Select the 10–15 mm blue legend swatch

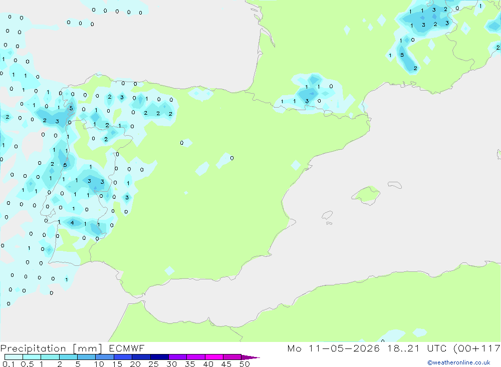coord(105,357)
